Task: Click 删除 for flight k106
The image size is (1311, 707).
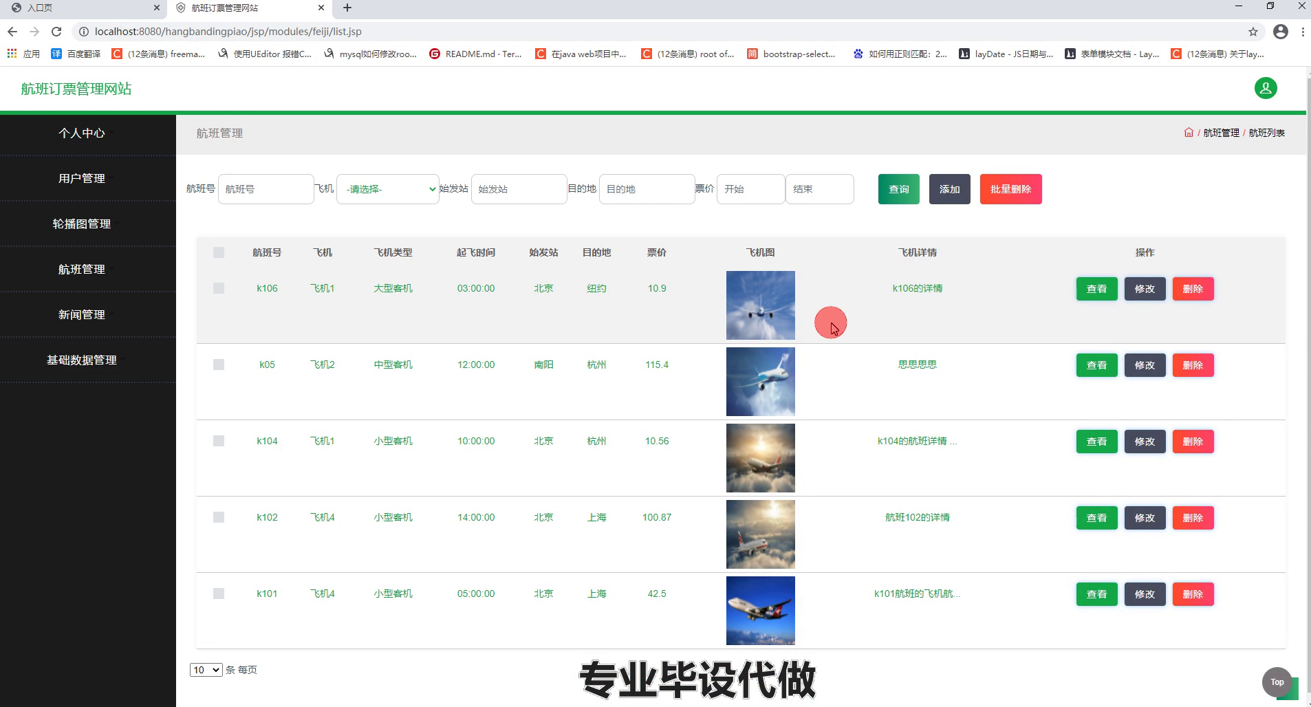Action: pos(1193,289)
